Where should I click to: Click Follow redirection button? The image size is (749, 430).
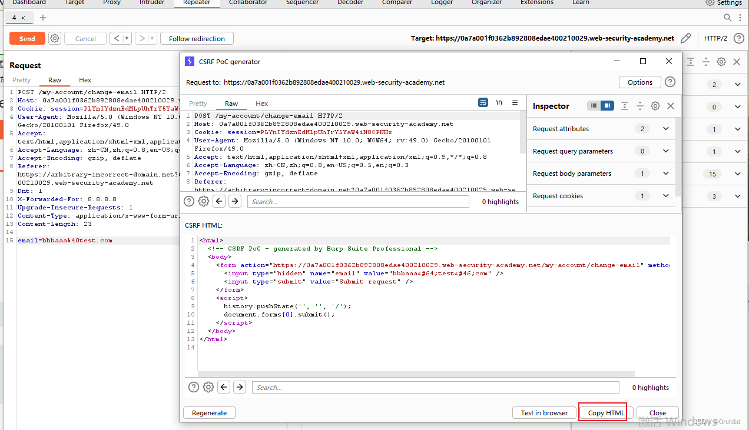(x=197, y=38)
